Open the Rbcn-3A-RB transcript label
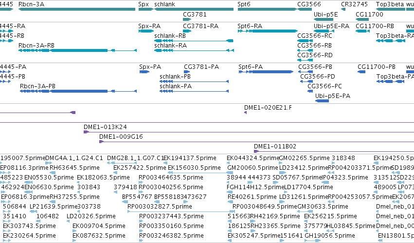The height and width of the screenshot is (243, 414). click(x=36, y=46)
